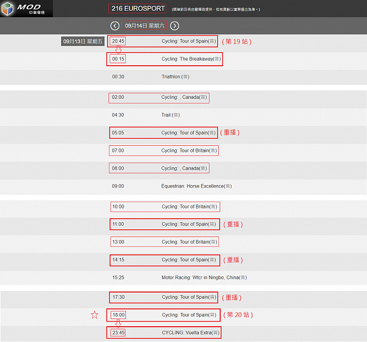Image resolution: width=367 pixels, height=342 pixels.
Task: Select 02:00 Cycling: , Canada program
Action: click(159, 97)
